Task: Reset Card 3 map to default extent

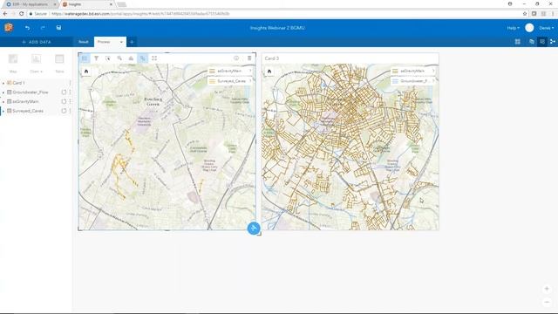Action: (269, 72)
